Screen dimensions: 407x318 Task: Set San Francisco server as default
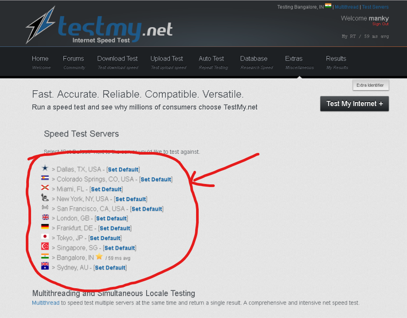point(147,209)
